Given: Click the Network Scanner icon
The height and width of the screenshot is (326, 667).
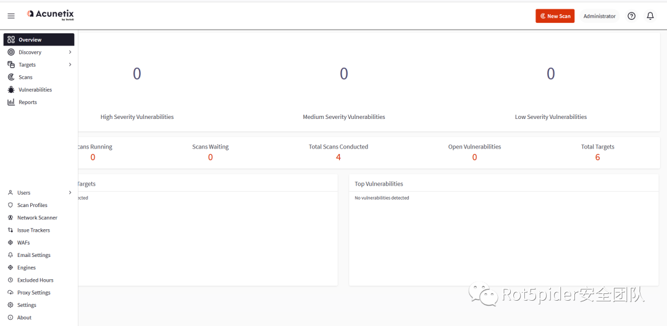Looking at the screenshot, I should pyautogui.click(x=10, y=218).
